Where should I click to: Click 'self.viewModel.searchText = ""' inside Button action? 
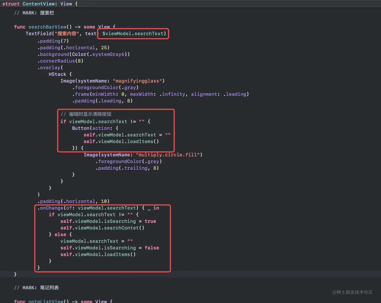[x=127, y=135]
